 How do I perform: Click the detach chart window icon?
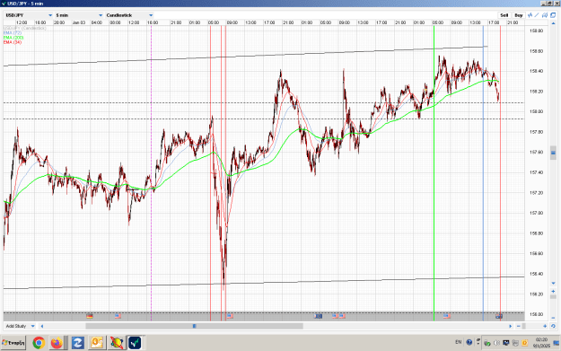point(553,15)
